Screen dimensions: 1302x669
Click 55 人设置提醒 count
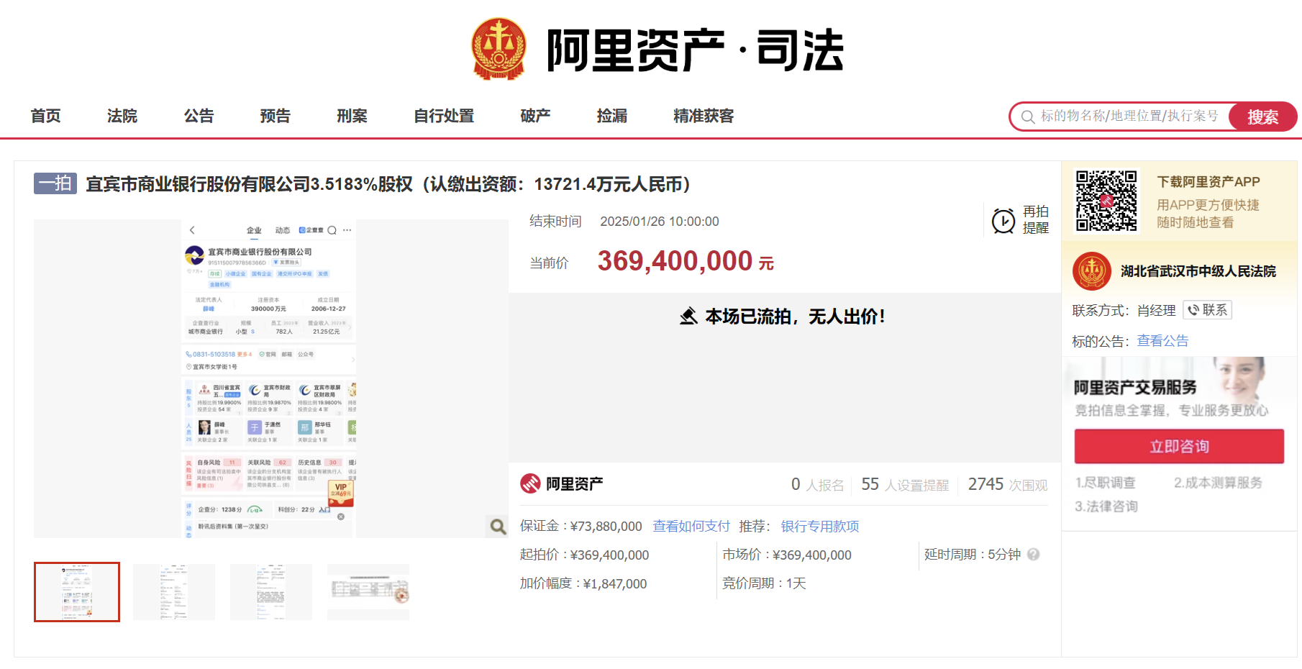pyautogui.click(x=905, y=485)
